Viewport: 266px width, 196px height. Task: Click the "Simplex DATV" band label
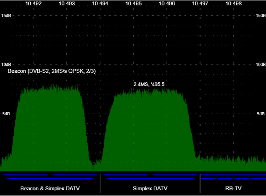tap(150, 188)
